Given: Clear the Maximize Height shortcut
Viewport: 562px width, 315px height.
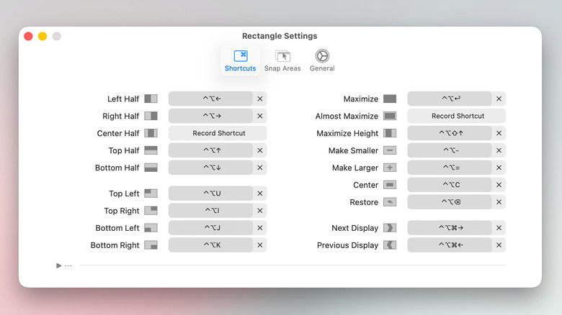Looking at the screenshot, I should pos(499,133).
